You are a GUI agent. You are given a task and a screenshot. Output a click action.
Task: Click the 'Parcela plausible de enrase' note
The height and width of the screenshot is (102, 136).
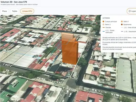coord(119,48)
